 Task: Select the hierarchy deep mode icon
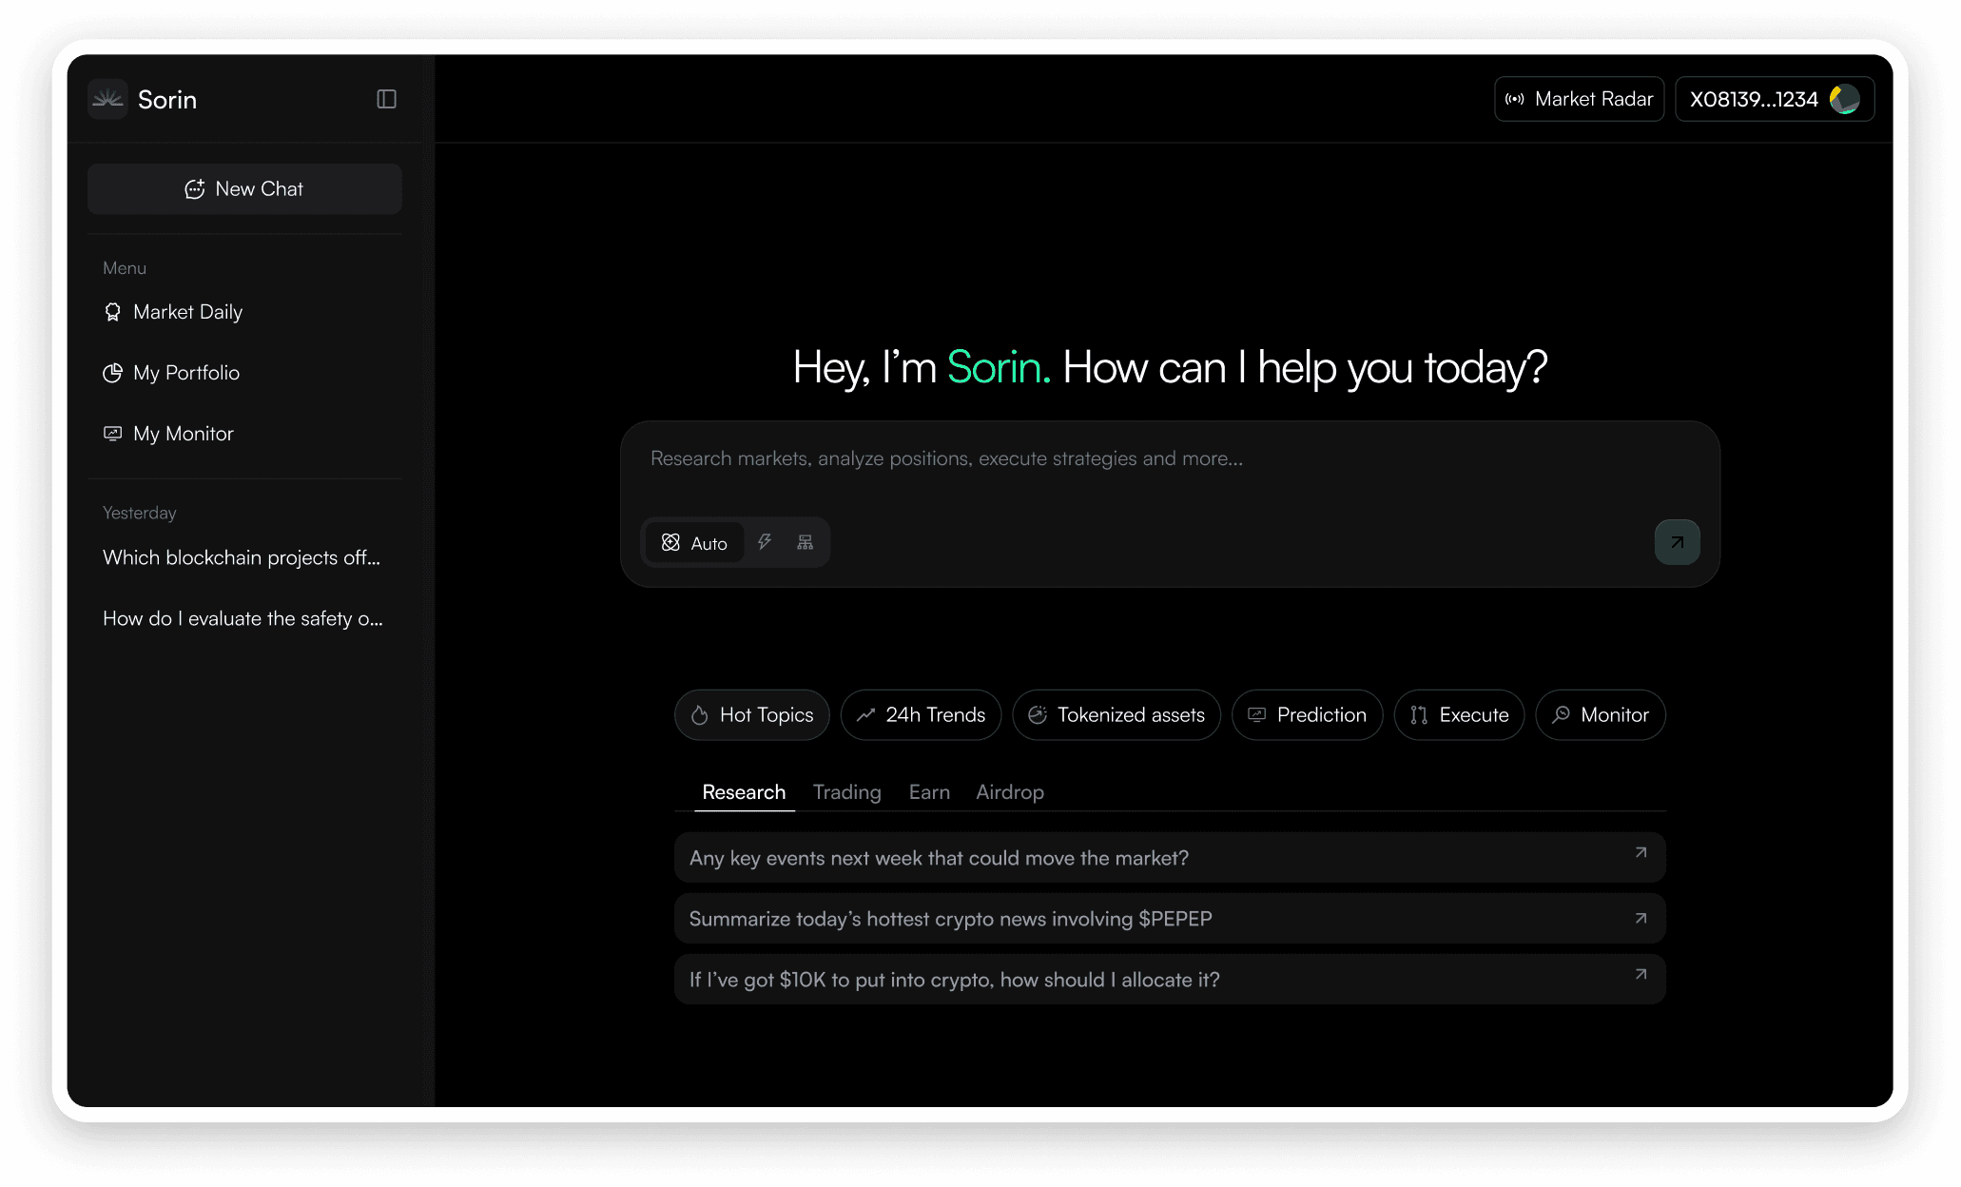(x=806, y=542)
